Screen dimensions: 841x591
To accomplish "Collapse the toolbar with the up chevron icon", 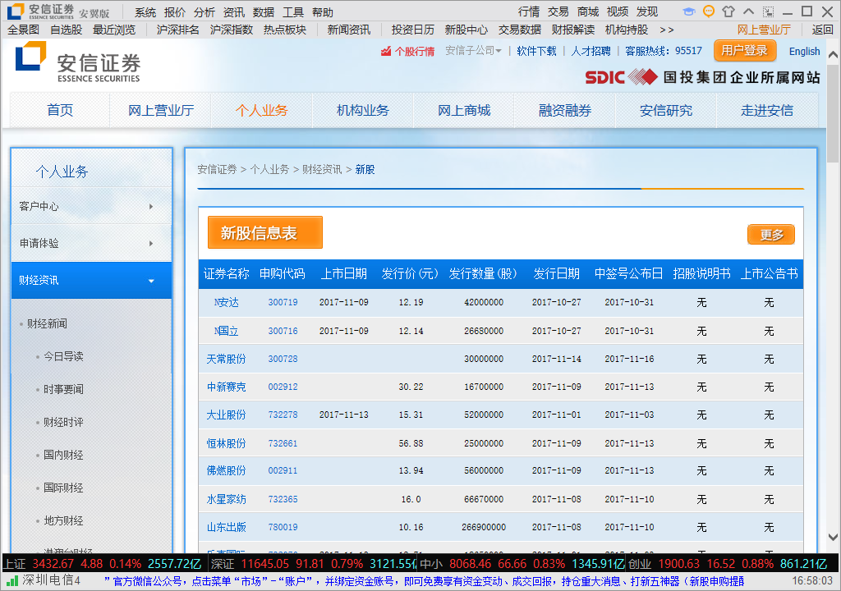I will (749, 11).
